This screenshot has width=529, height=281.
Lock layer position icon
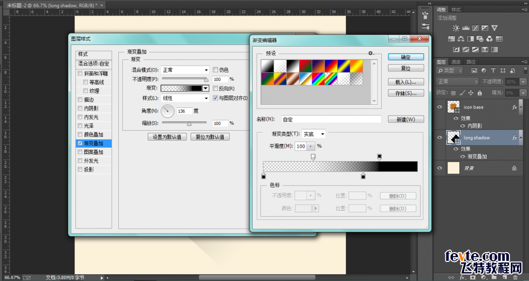coord(471,93)
